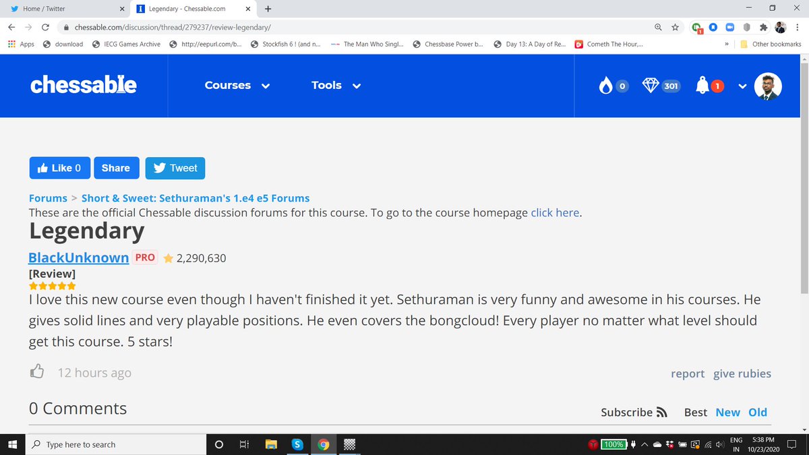809x455 pixels.
Task: Open the Stockfish 6 bookmark
Action: 286,44
